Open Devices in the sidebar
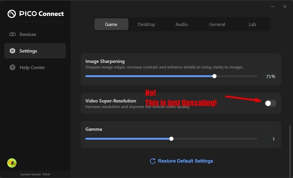The height and width of the screenshot is (178, 293). point(35,35)
